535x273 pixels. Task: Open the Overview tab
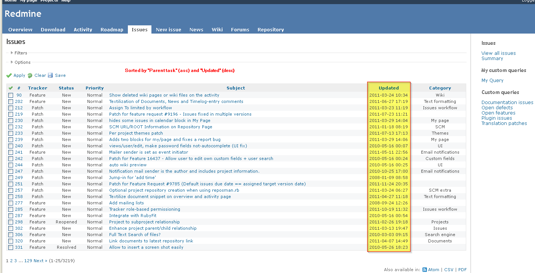[x=21, y=29]
